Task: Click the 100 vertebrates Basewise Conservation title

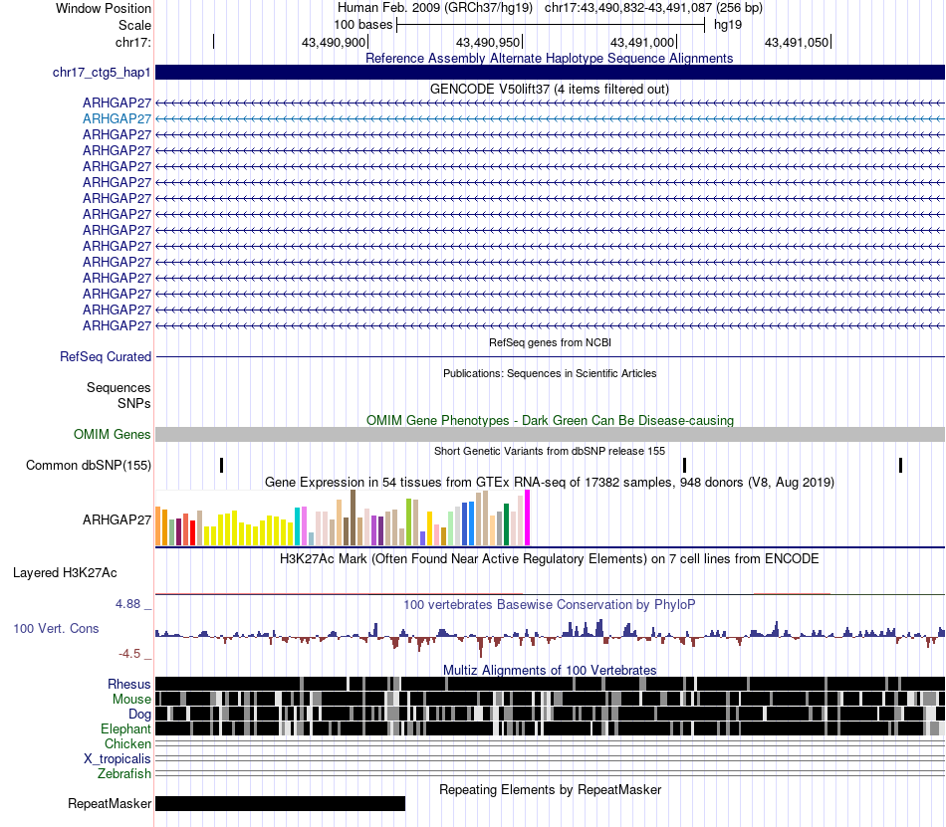Action: coord(550,605)
